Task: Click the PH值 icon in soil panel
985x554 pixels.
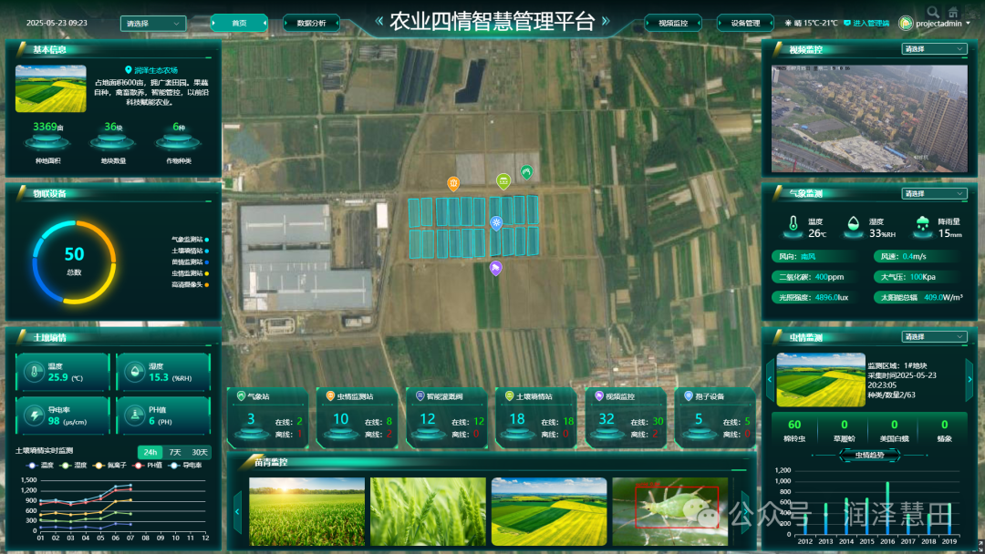Action: (x=134, y=415)
